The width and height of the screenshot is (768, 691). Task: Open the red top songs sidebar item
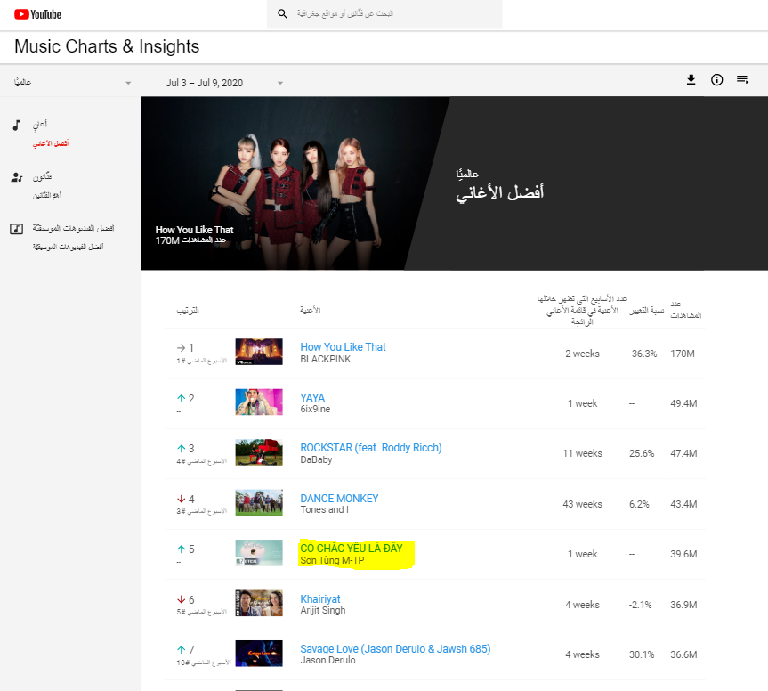click(51, 143)
